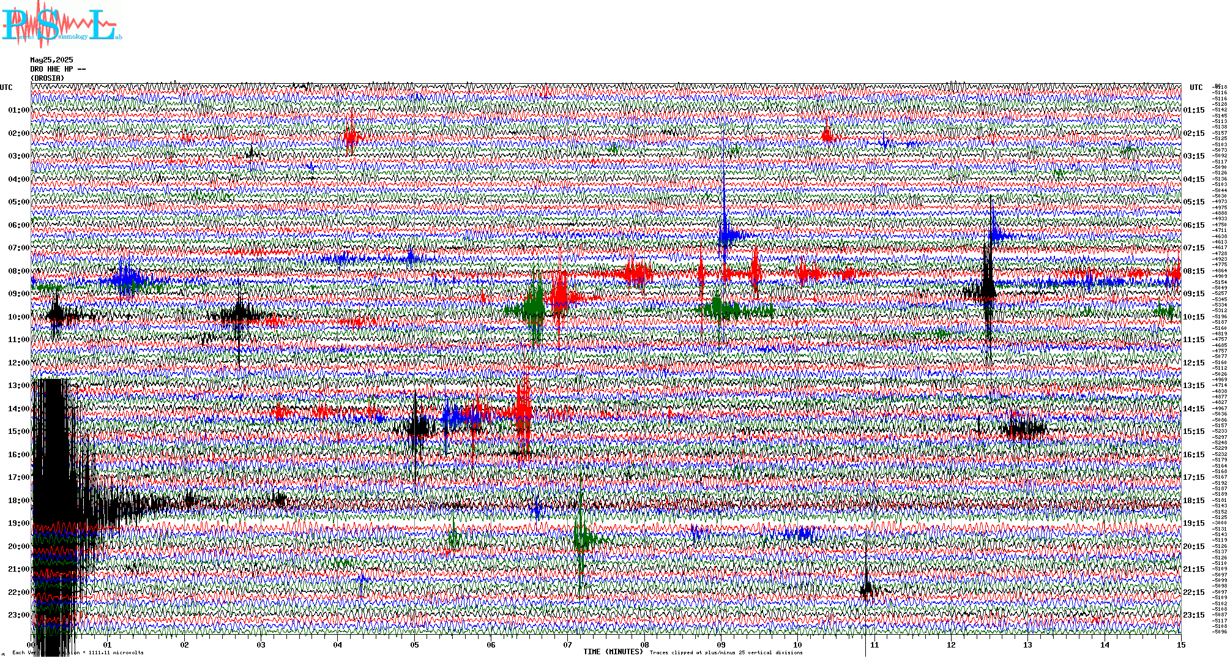Select the 06:00 hour label
The height and width of the screenshot is (661, 1230).
pos(19,225)
